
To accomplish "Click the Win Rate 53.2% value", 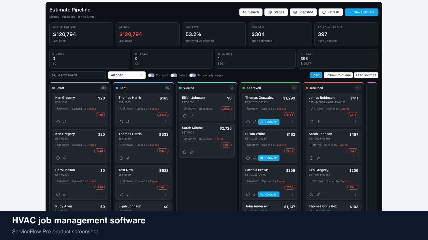I will click(x=193, y=34).
